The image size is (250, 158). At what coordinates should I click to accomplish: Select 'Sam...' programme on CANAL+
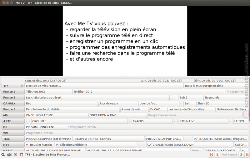point(190,103)
